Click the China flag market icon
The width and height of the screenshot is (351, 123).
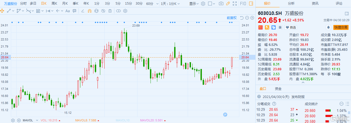coord(260,27)
